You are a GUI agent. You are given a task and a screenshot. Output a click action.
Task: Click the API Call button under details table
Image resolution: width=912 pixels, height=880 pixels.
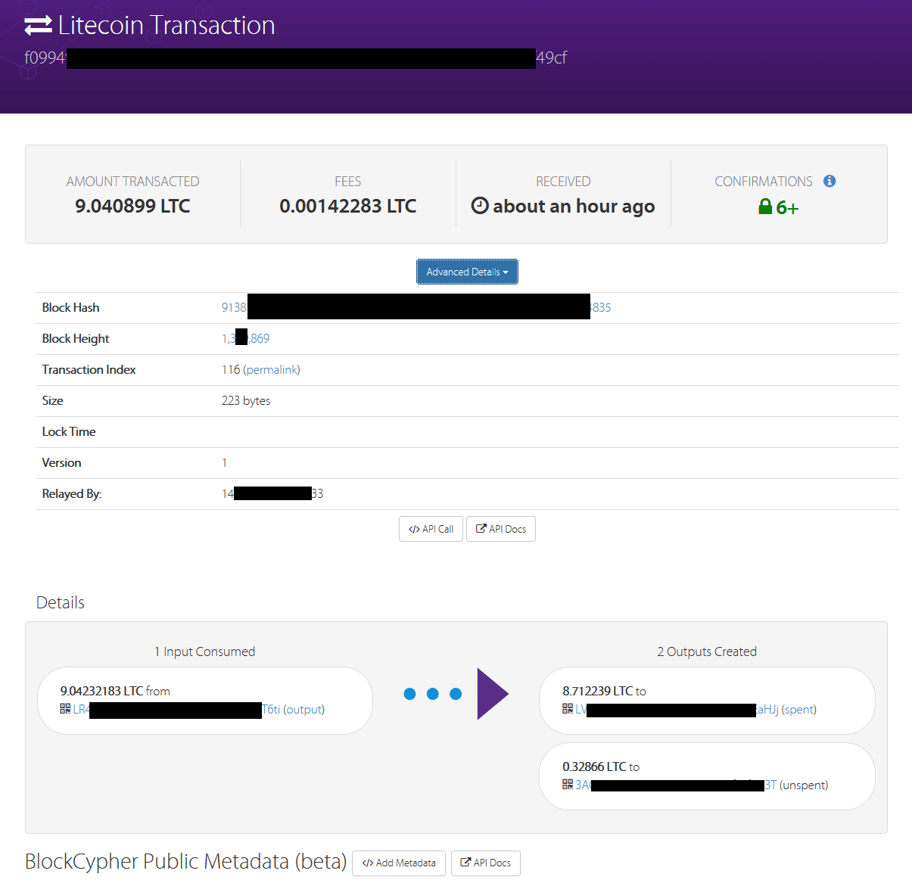431,529
